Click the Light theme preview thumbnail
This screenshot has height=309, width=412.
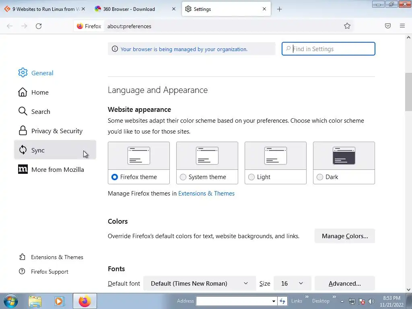point(275,156)
